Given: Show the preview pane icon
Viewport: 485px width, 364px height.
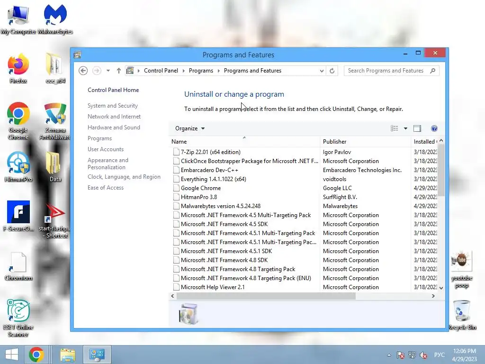Looking at the screenshot, I should tap(417, 128).
